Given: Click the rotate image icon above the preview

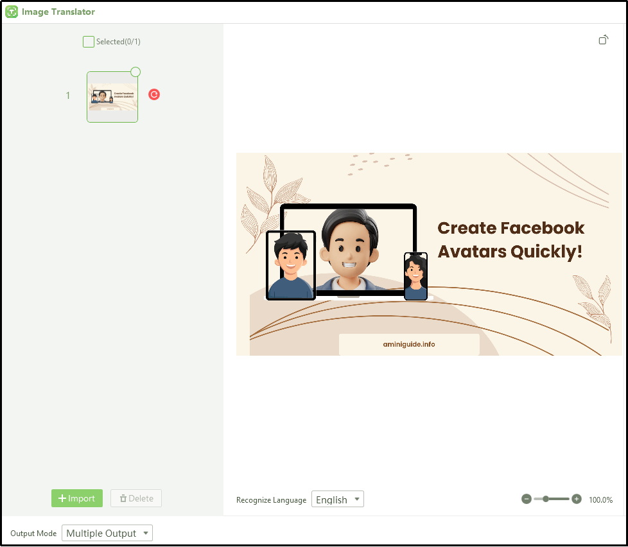Looking at the screenshot, I should pos(603,39).
